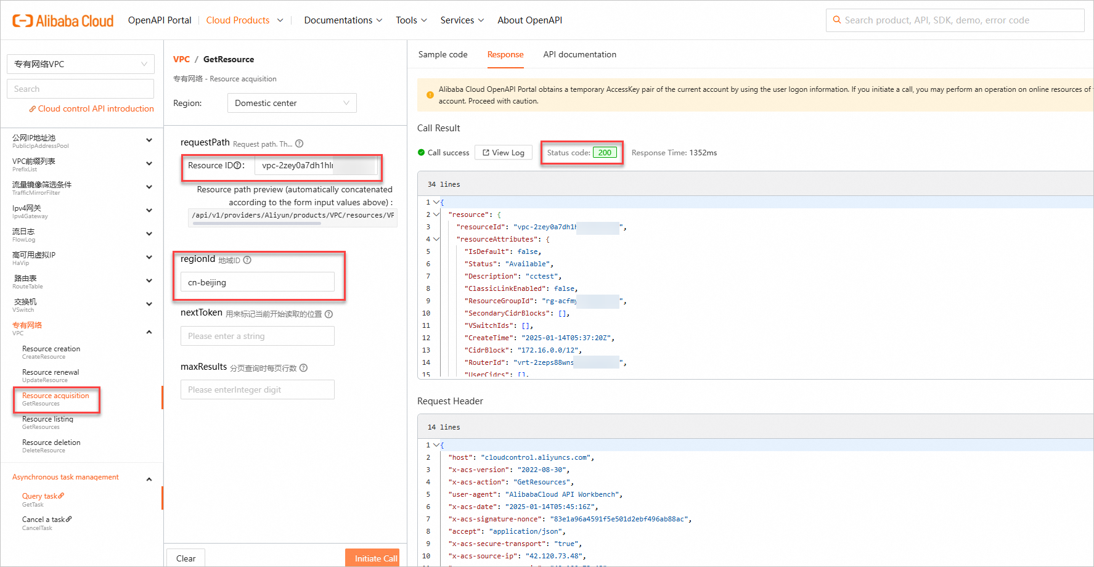Click the Resource ID help icon
Viewport: 1094px width, 567px height.
pos(237,165)
